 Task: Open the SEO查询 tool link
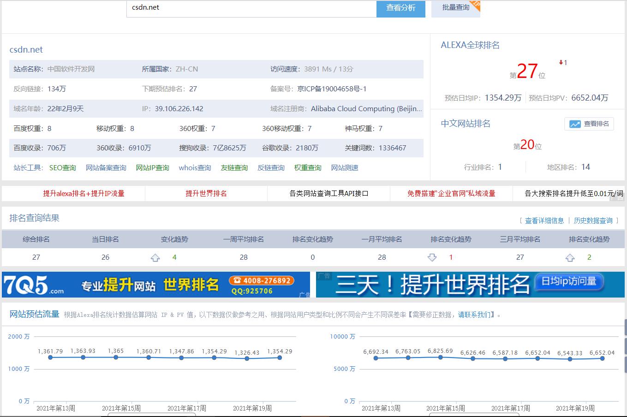63,168
